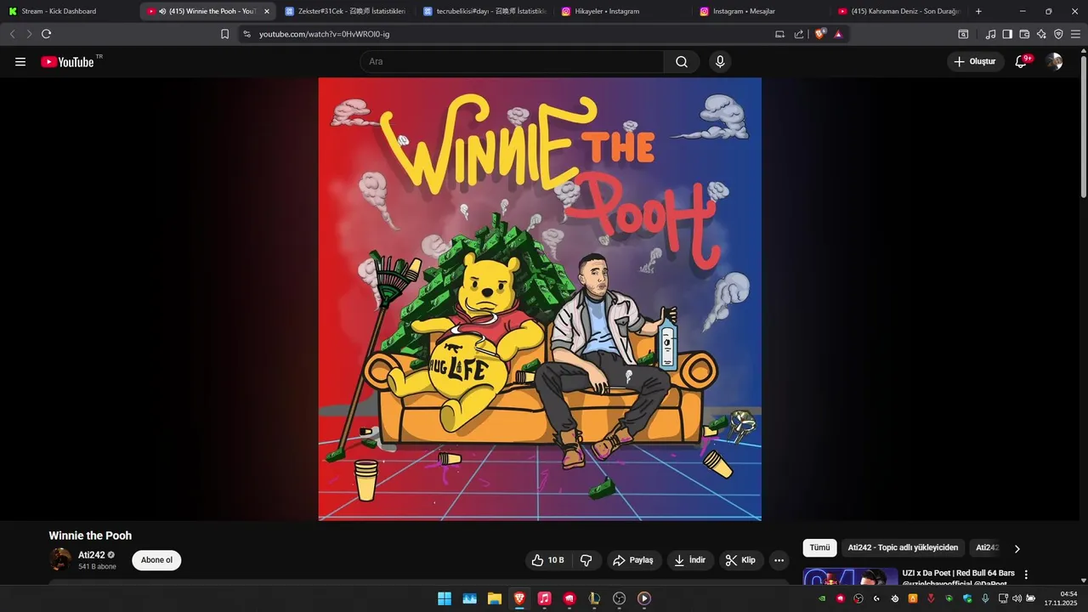
Task: Open Brave Shields lion icon
Action: (x=820, y=34)
